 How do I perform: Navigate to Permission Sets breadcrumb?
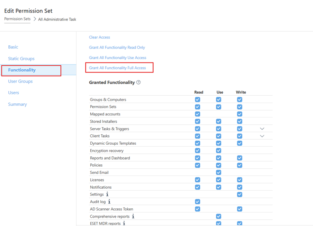17,19
